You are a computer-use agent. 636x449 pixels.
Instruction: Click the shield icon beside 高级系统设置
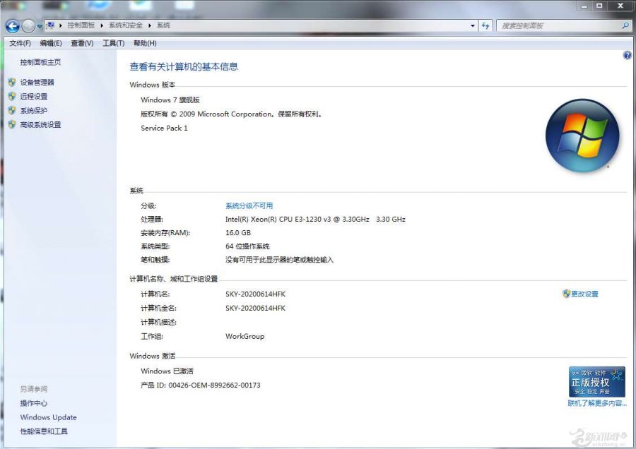click(x=12, y=124)
